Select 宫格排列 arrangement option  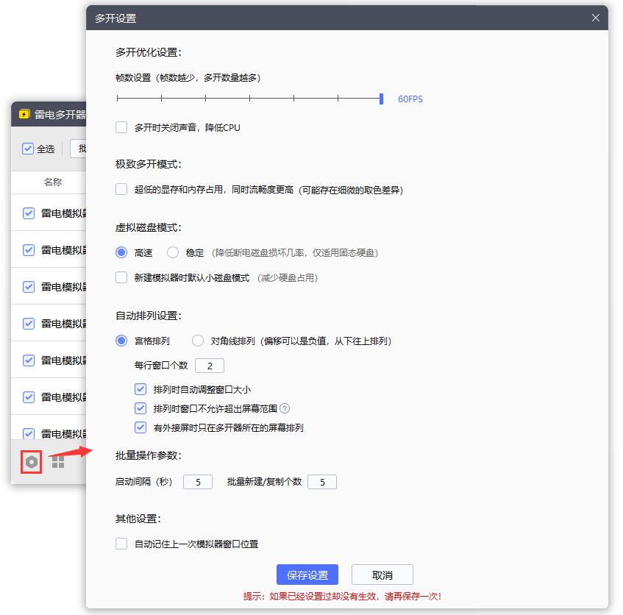tap(121, 341)
